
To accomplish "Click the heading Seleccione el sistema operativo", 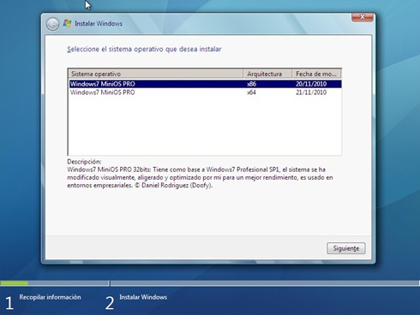I will coord(144,49).
